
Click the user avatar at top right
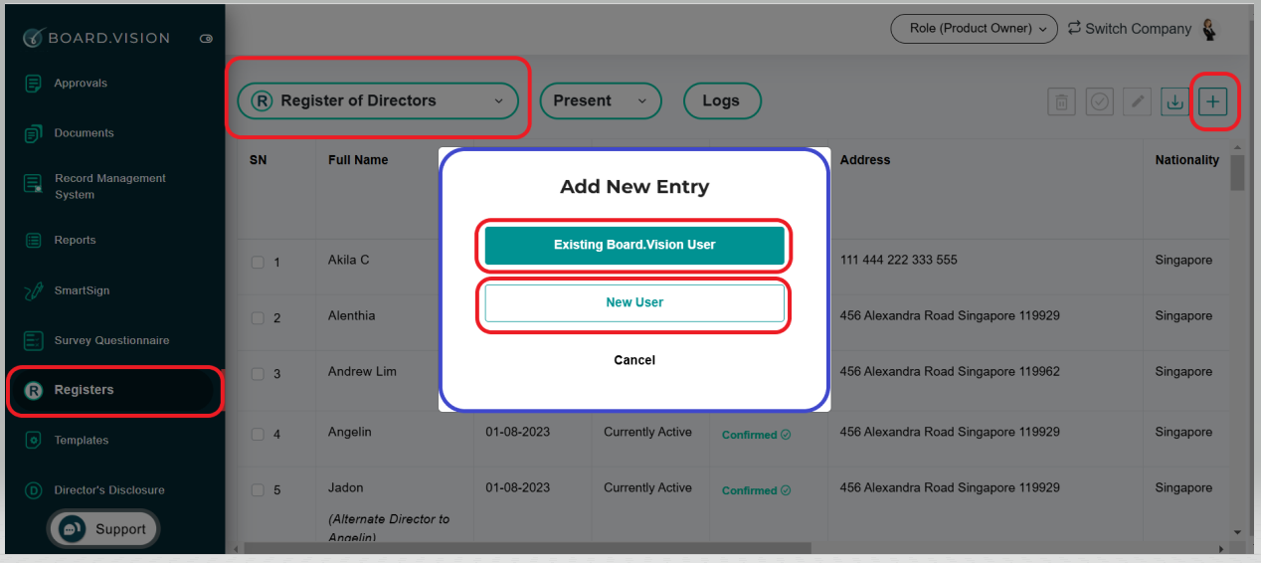pyautogui.click(x=1209, y=30)
